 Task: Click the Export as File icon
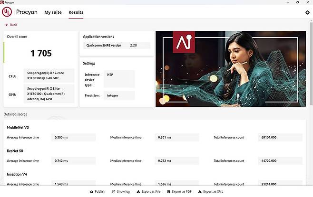(x=138, y=192)
